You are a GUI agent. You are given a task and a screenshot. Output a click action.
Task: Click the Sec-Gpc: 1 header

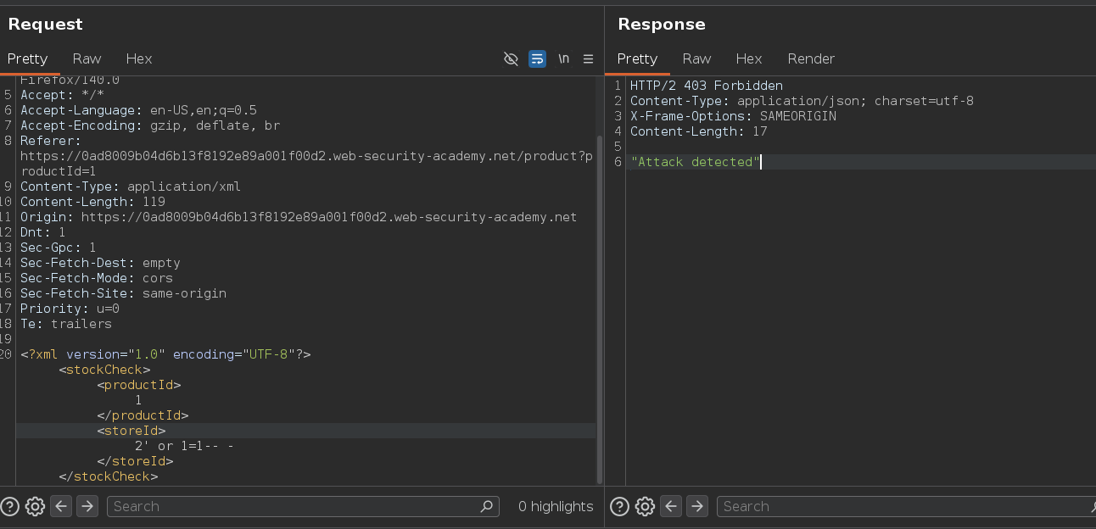point(59,248)
